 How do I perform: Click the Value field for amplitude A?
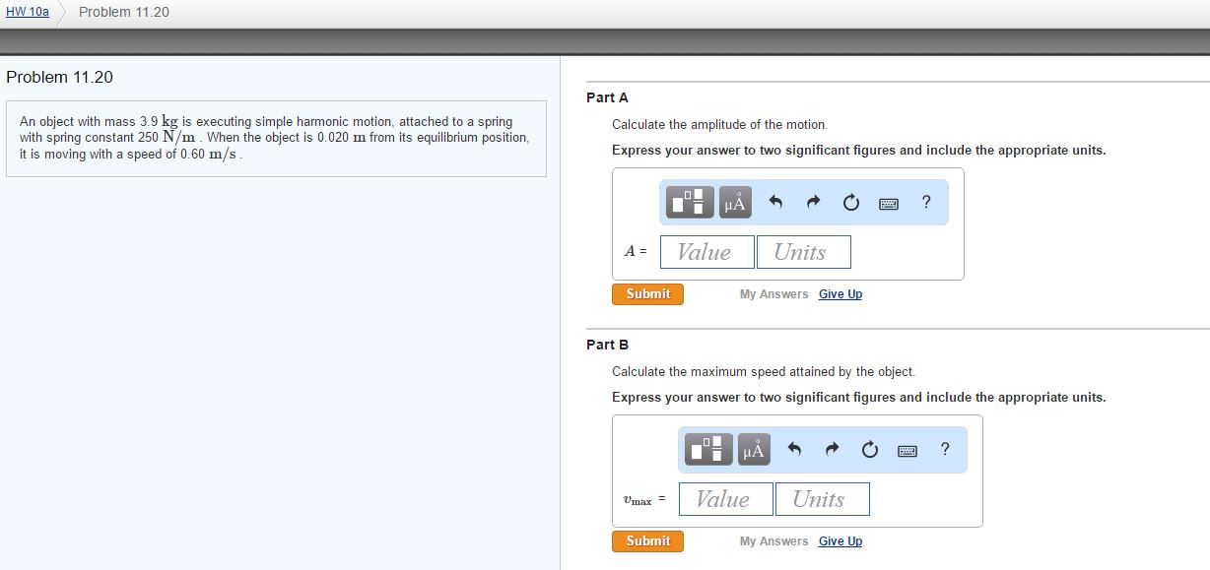(x=706, y=251)
